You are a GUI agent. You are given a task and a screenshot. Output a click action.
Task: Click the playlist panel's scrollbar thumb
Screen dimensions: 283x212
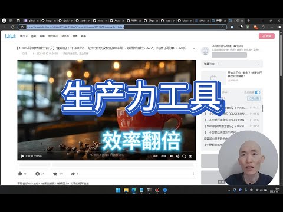click(262, 108)
